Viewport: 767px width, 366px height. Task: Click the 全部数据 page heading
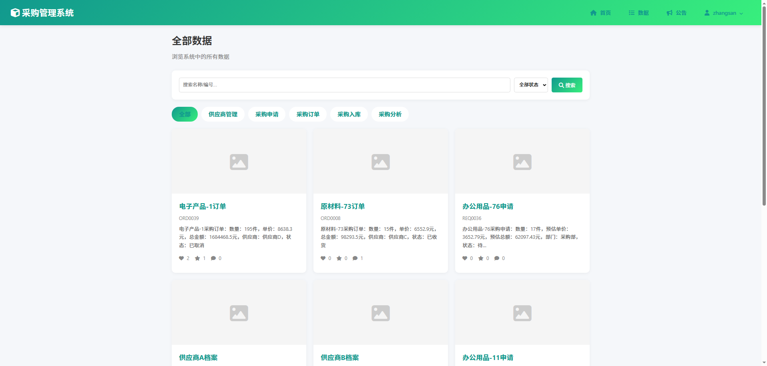click(x=192, y=41)
